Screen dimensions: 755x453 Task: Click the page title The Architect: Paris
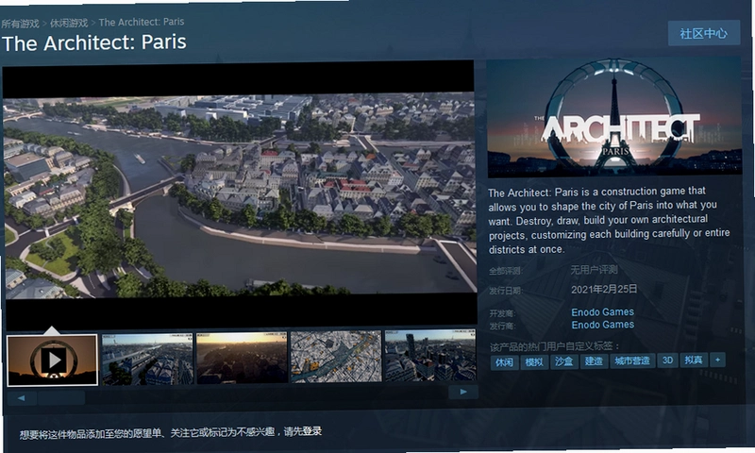pyautogui.click(x=94, y=43)
